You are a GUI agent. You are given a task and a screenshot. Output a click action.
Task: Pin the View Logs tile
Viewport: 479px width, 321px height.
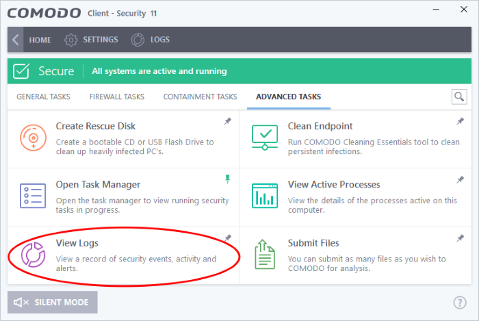click(x=228, y=238)
